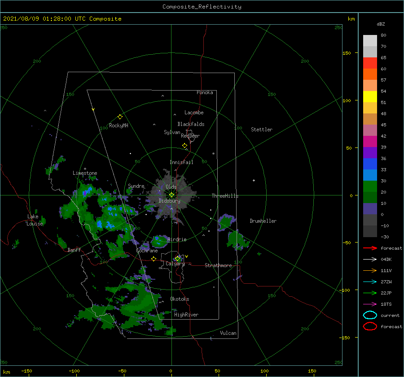Click the RockyMH label
This screenshot has width=404, height=377.
tap(119, 126)
